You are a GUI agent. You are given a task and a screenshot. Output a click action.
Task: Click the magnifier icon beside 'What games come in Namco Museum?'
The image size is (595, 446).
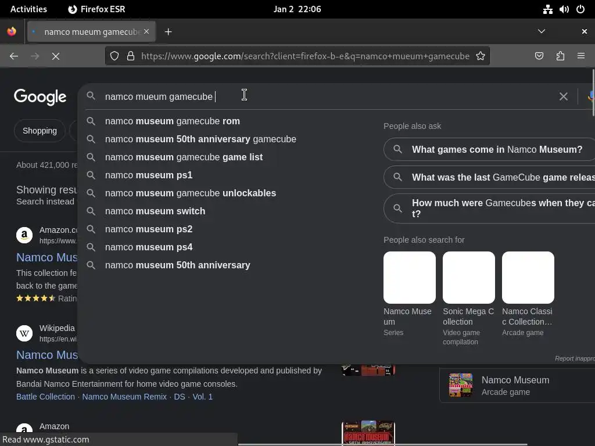[397, 149]
